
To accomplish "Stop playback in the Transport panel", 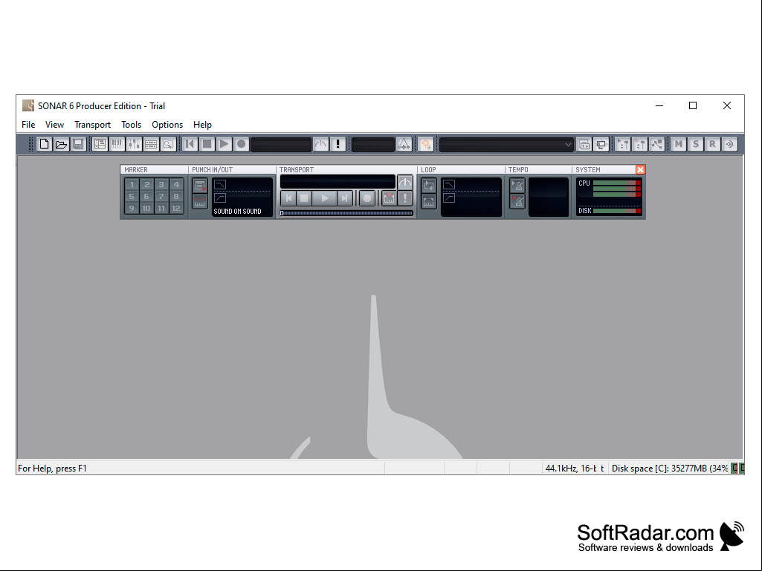I will coord(304,198).
